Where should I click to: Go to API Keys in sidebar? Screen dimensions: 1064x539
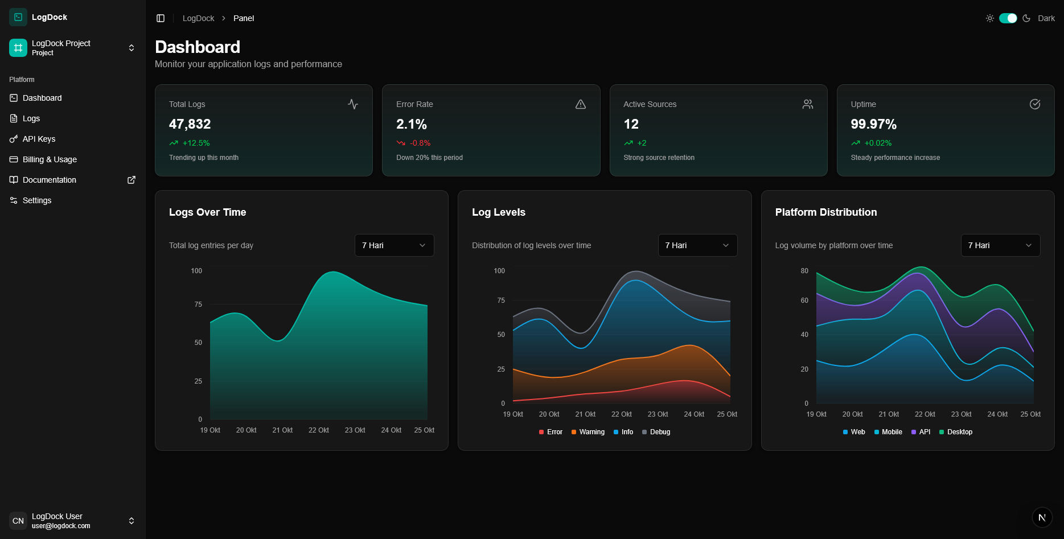(x=39, y=139)
